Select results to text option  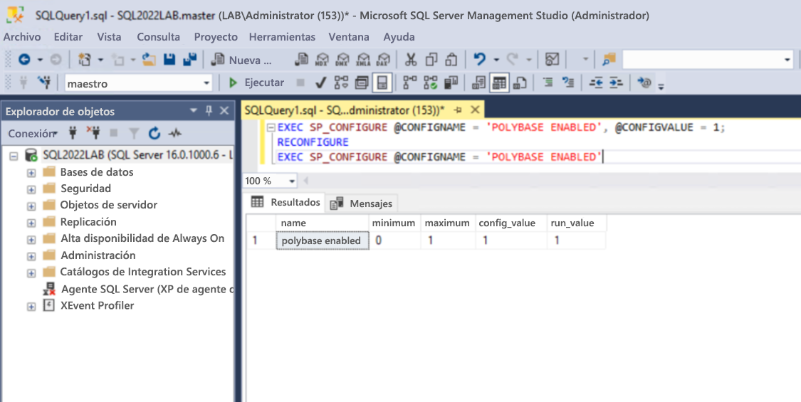point(478,83)
